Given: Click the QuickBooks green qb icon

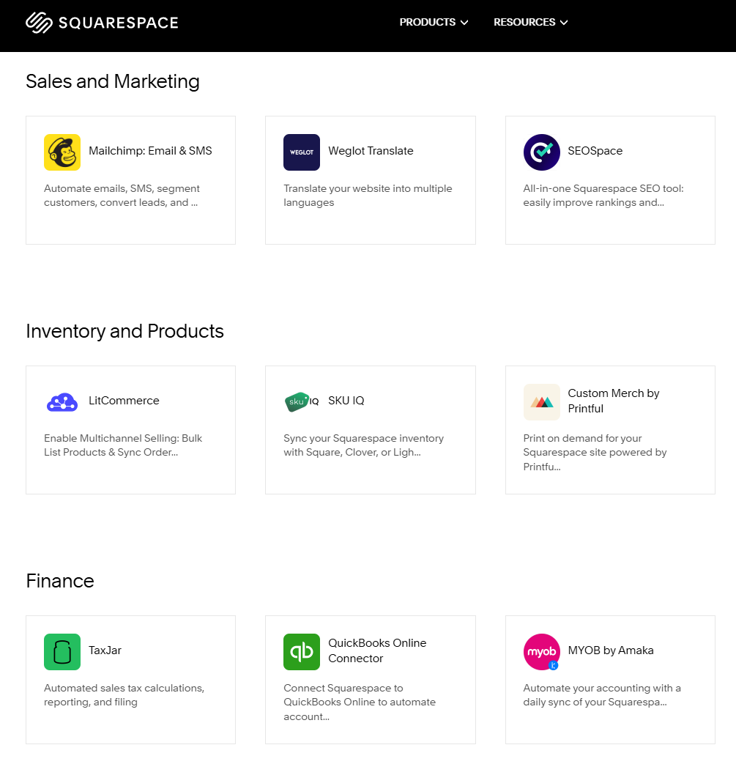Looking at the screenshot, I should click(301, 651).
